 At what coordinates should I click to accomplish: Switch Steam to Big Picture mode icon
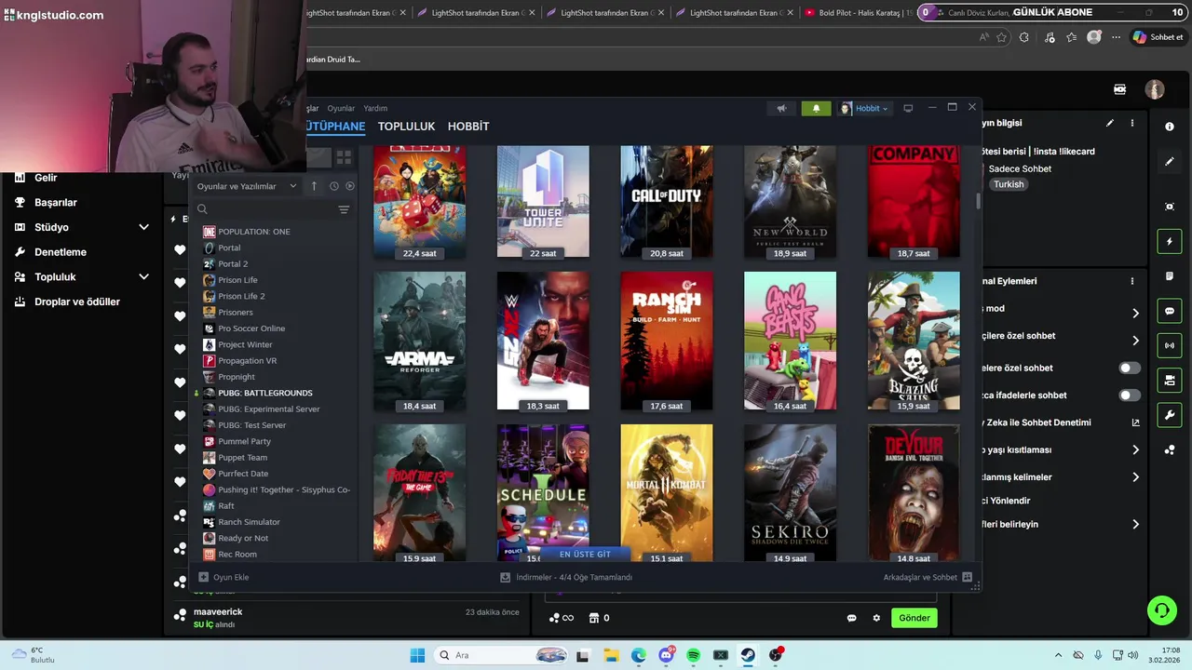908,108
